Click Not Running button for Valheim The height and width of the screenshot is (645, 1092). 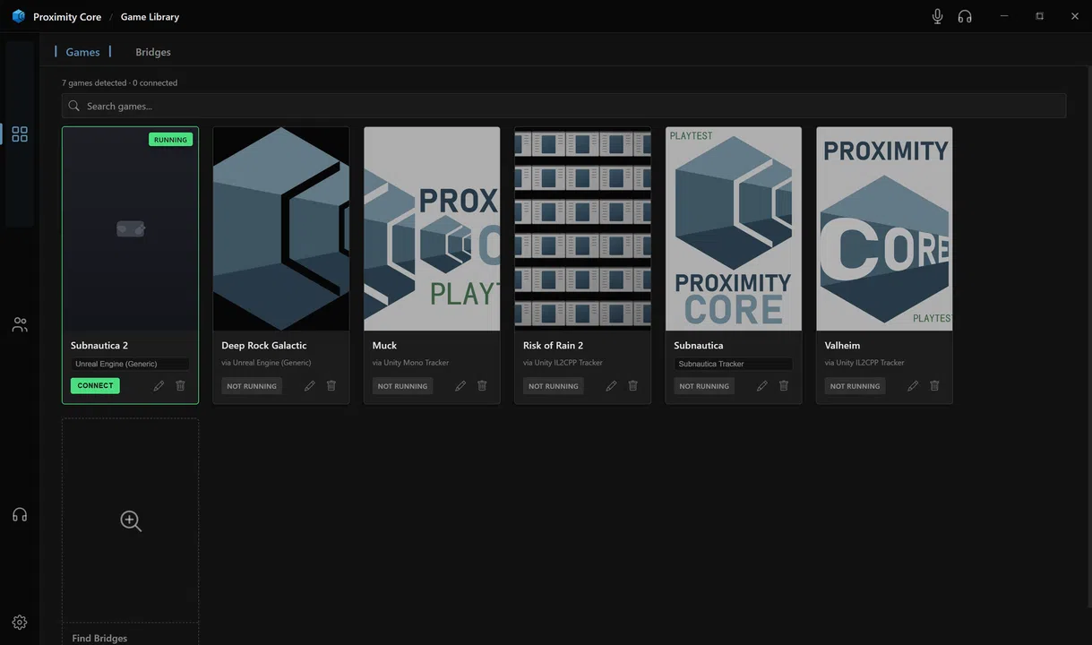click(x=855, y=386)
